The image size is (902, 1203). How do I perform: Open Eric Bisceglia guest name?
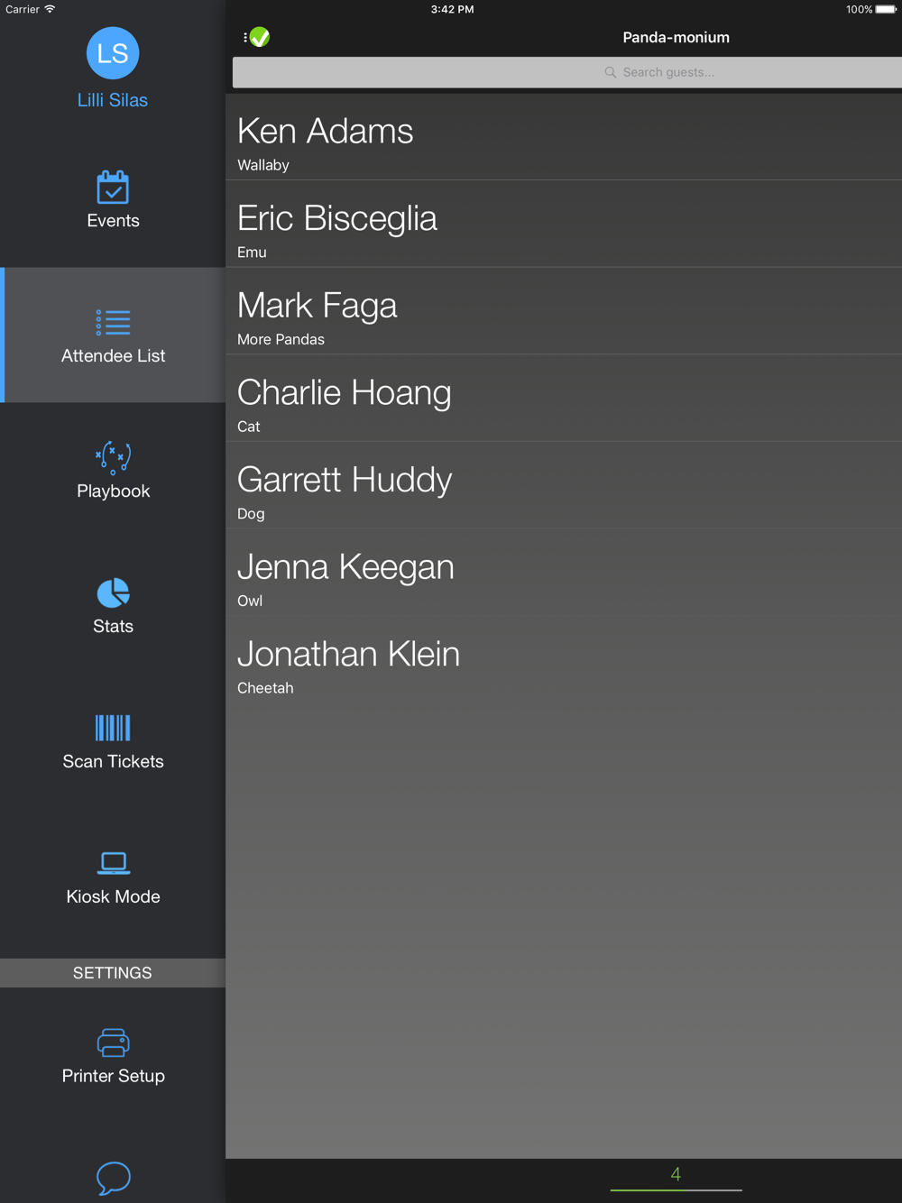click(337, 218)
